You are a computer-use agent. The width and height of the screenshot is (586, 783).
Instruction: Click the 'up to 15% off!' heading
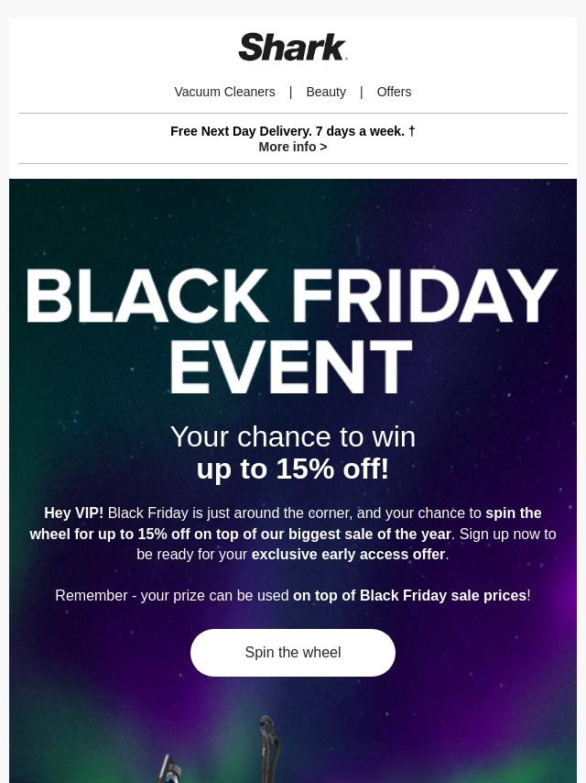[x=292, y=469]
